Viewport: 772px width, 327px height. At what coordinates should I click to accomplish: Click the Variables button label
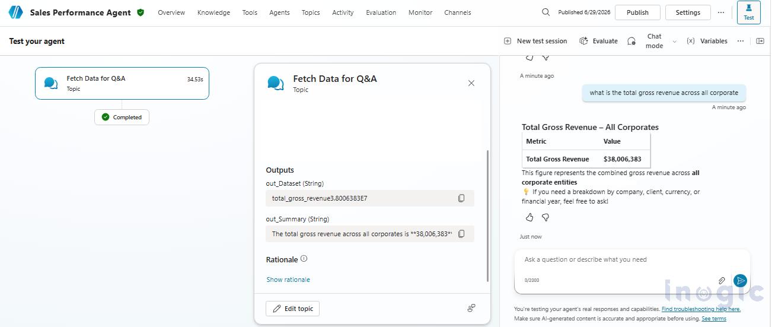tap(713, 41)
